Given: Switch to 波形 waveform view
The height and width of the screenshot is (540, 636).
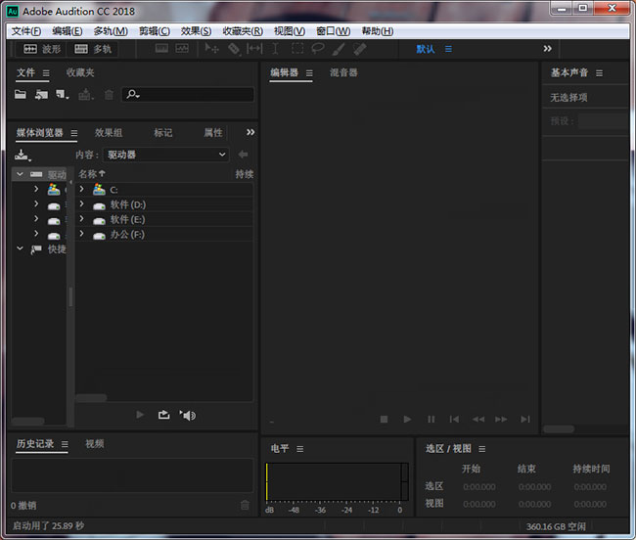Looking at the screenshot, I should click(x=42, y=48).
